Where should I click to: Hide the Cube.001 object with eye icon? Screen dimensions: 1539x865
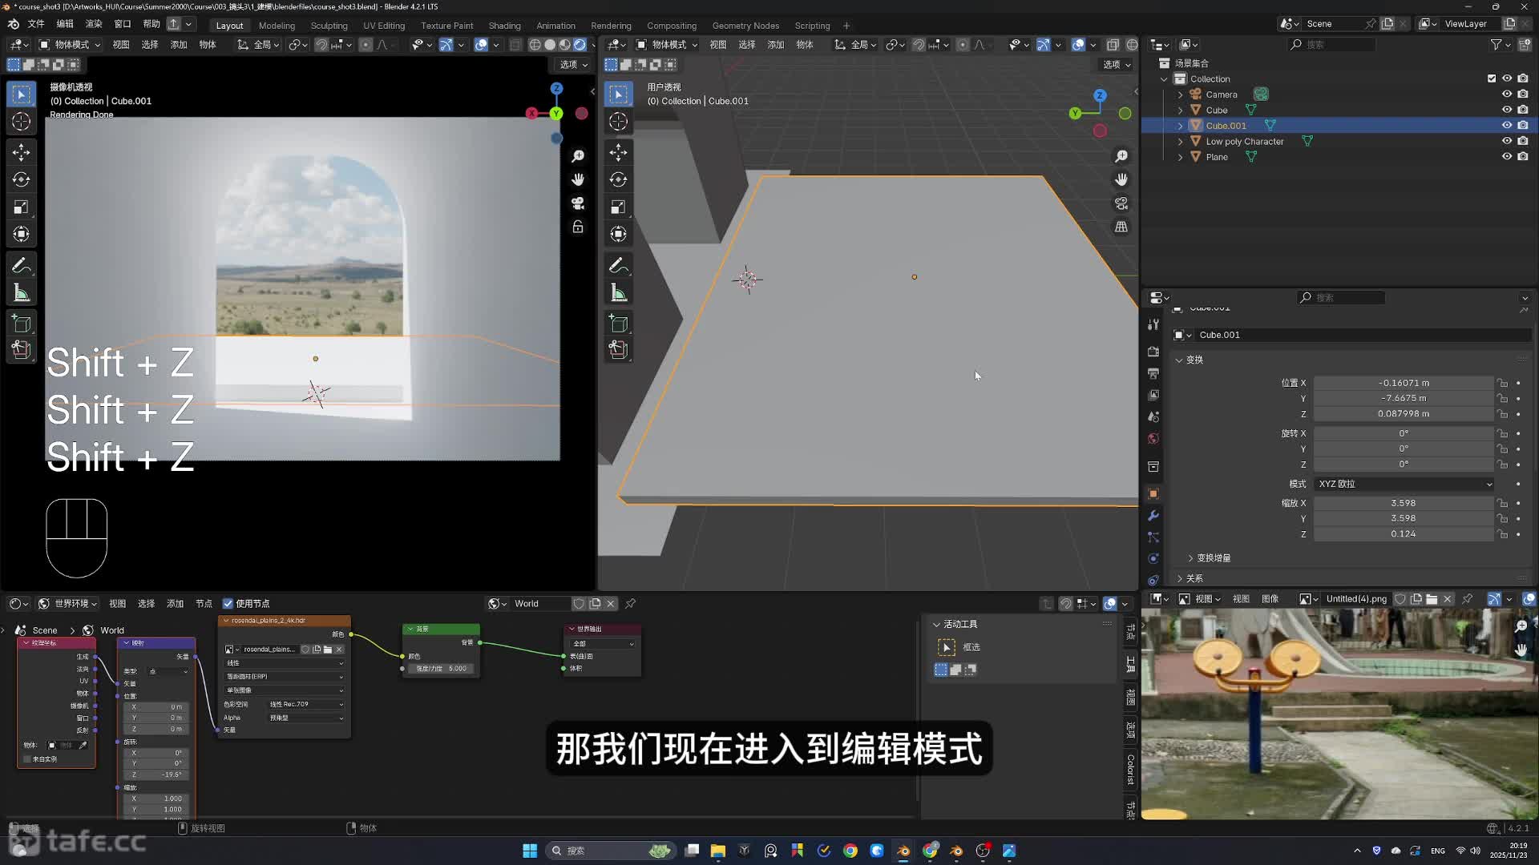1506,126
